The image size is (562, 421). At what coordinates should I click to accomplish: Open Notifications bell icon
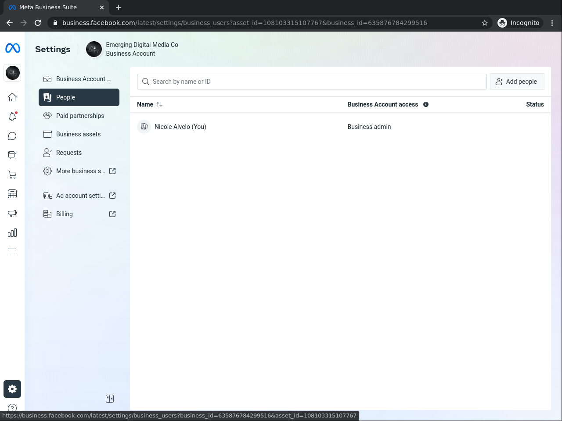click(12, 116)
